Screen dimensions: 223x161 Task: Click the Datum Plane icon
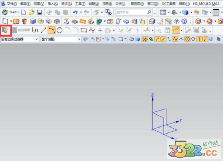tap(5, 21)
